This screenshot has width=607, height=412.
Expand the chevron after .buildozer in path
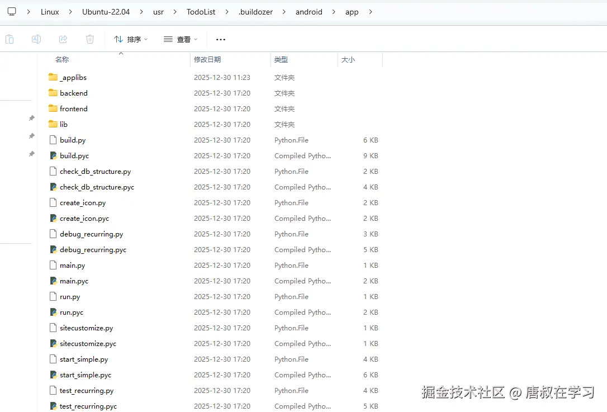pyautogui.click(x=284, y=12)
